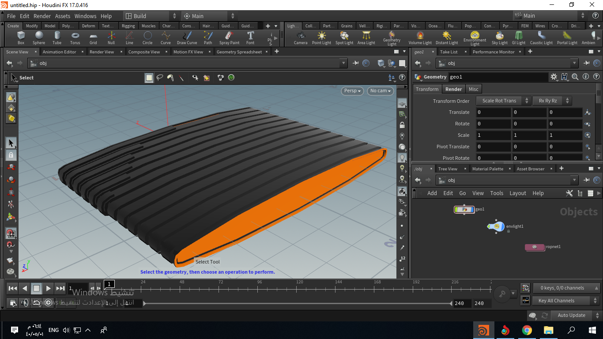Image resolution: width=603 pixels, height=339 pixels.
Task: Expand scene view path obj dropdown
Action: (x=344, y=63)
